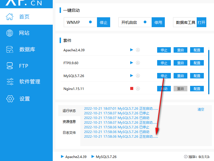This screenshot has height=161, width=214.
Task: Open Nginx1.15.11 配置
Action: pyautogui.click(x=197, y=89)
